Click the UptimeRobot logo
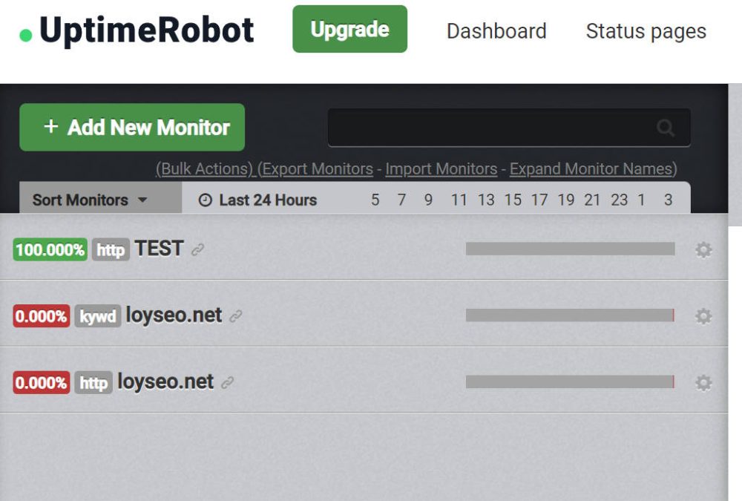 137,30
